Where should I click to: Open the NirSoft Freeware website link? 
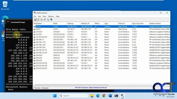[91, 88]
